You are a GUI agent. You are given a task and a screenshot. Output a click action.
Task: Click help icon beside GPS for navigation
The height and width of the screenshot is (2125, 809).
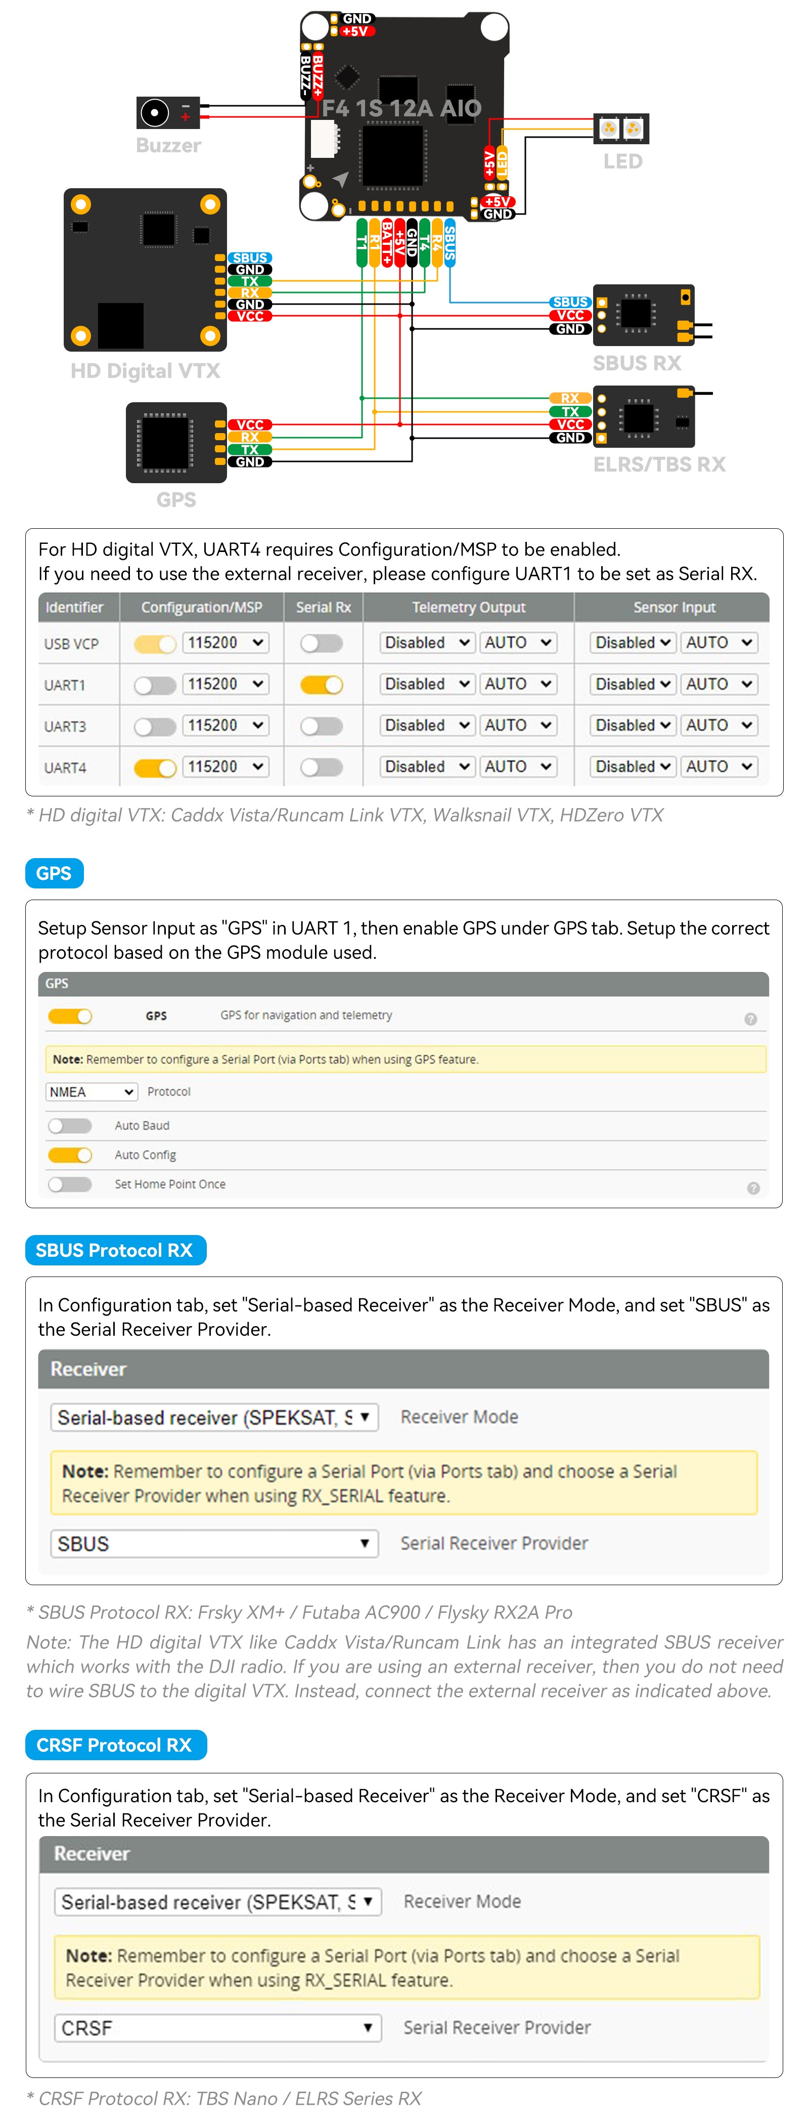[750, 1019]
